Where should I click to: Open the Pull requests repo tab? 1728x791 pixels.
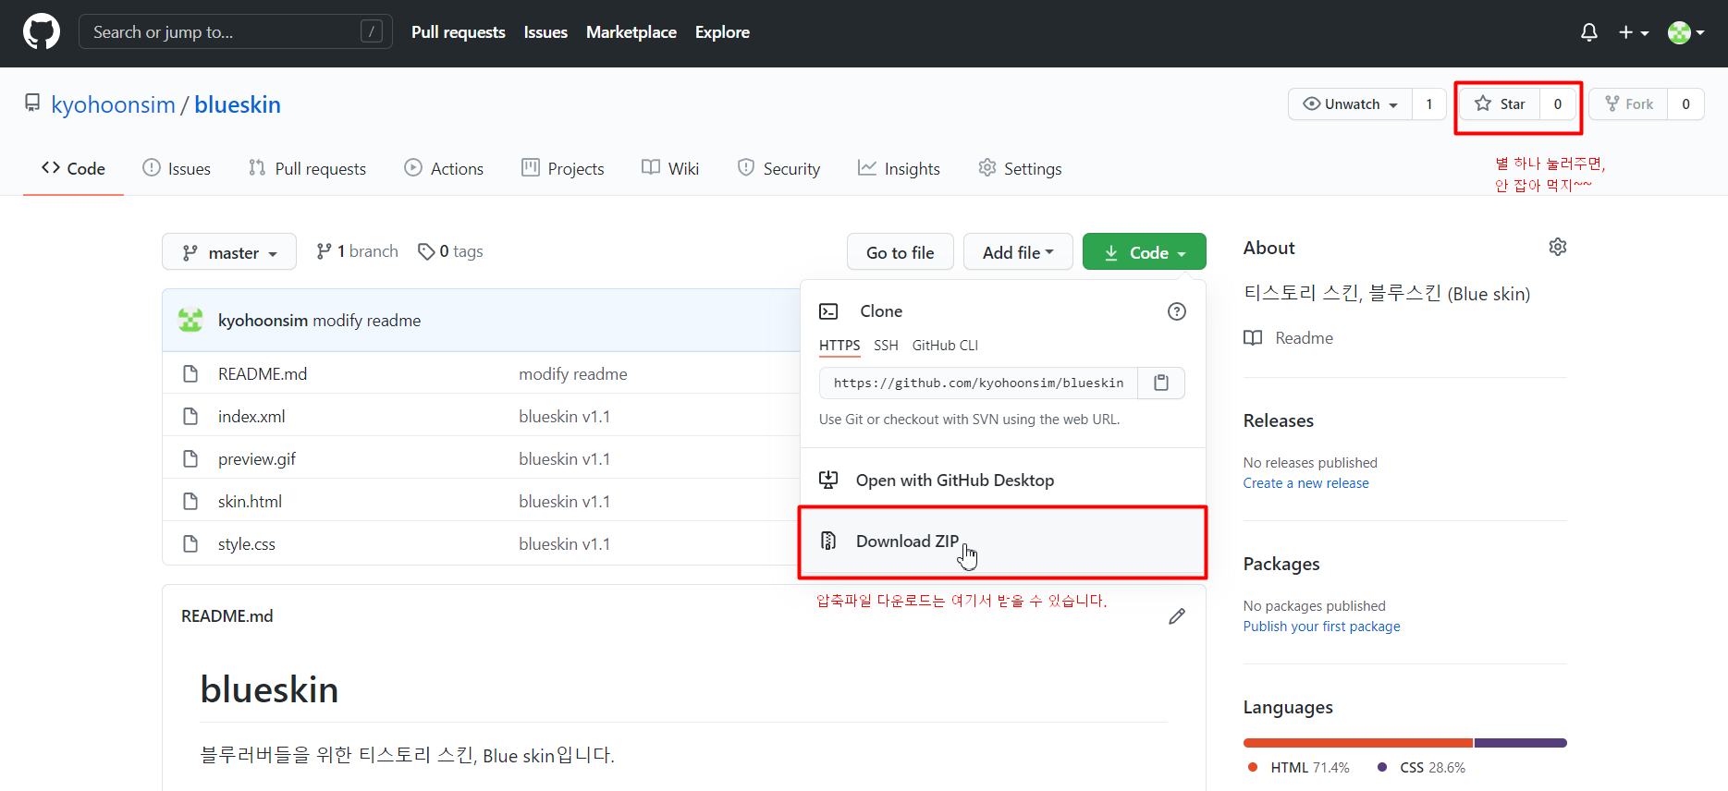pos(308,168)
